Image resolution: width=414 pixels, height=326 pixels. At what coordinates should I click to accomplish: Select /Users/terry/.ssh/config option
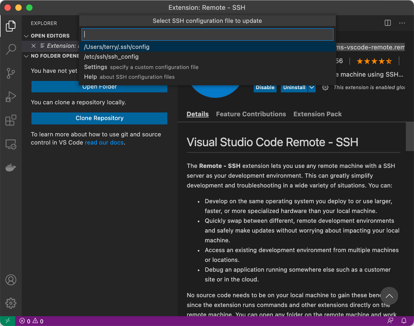coord(207,47)
